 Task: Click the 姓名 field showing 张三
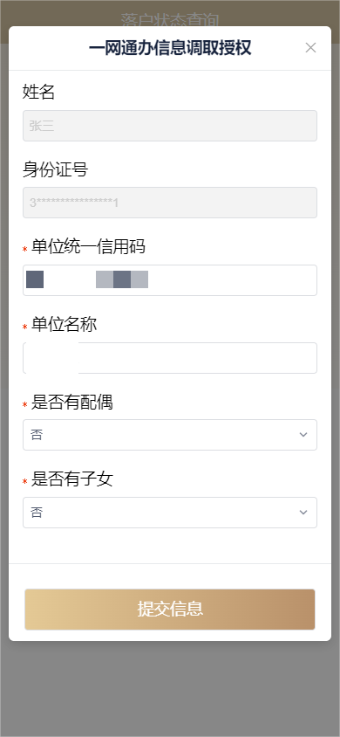point(170,126)
